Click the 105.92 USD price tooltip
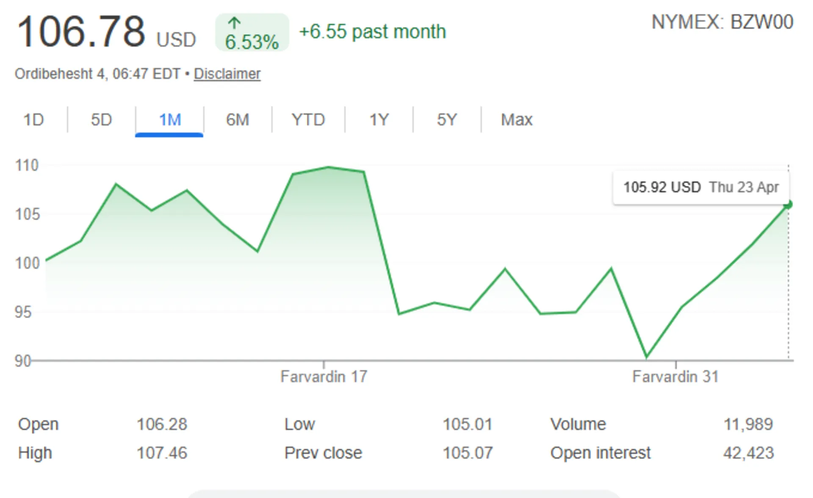Viewport: 813px width, 498px height. (701, 187)
